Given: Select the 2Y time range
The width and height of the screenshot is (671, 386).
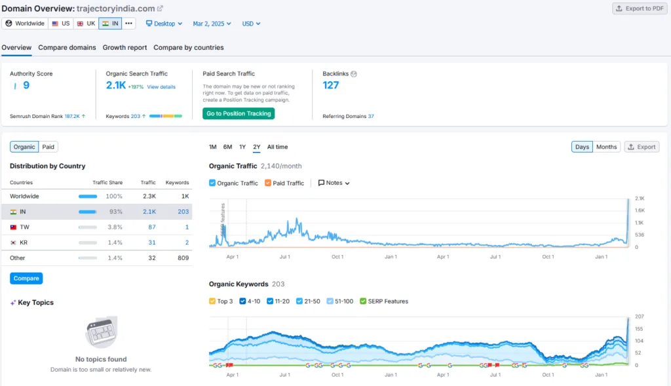Looking at the screenshot, I should coord(257,147).
